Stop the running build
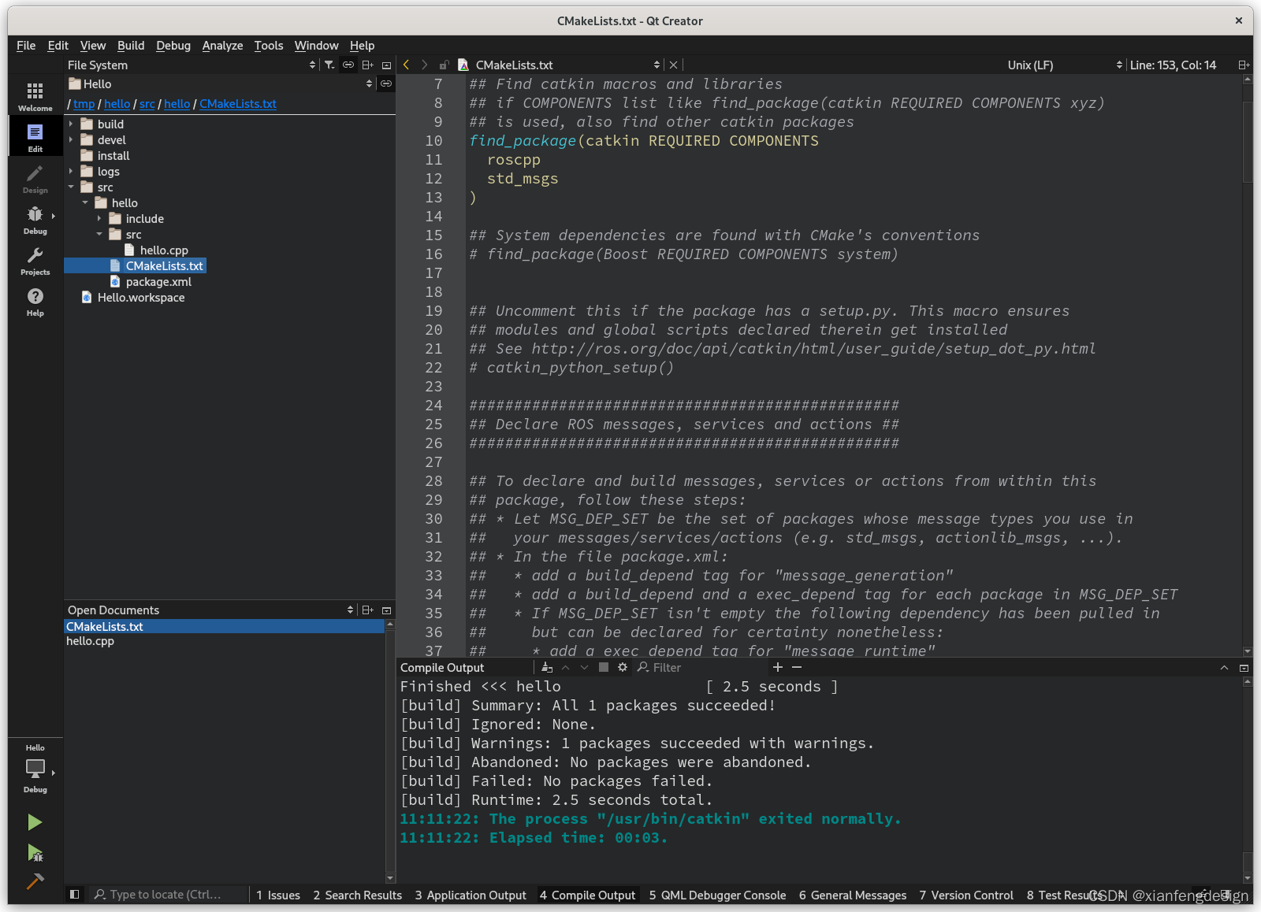The width and height of the screenshot is (1261, 912). pos(603,667)
